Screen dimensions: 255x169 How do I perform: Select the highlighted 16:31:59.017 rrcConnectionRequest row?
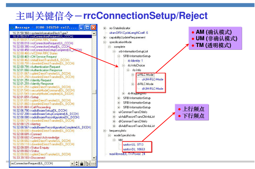point(51,36)
